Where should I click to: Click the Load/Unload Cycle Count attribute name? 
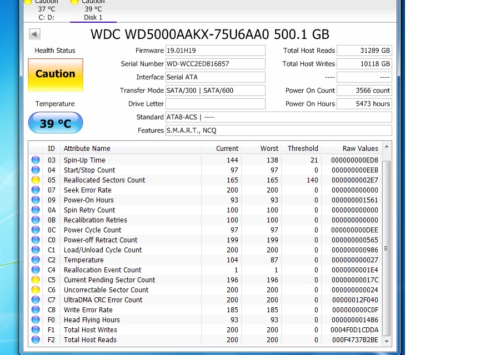[x=103, y=250]
